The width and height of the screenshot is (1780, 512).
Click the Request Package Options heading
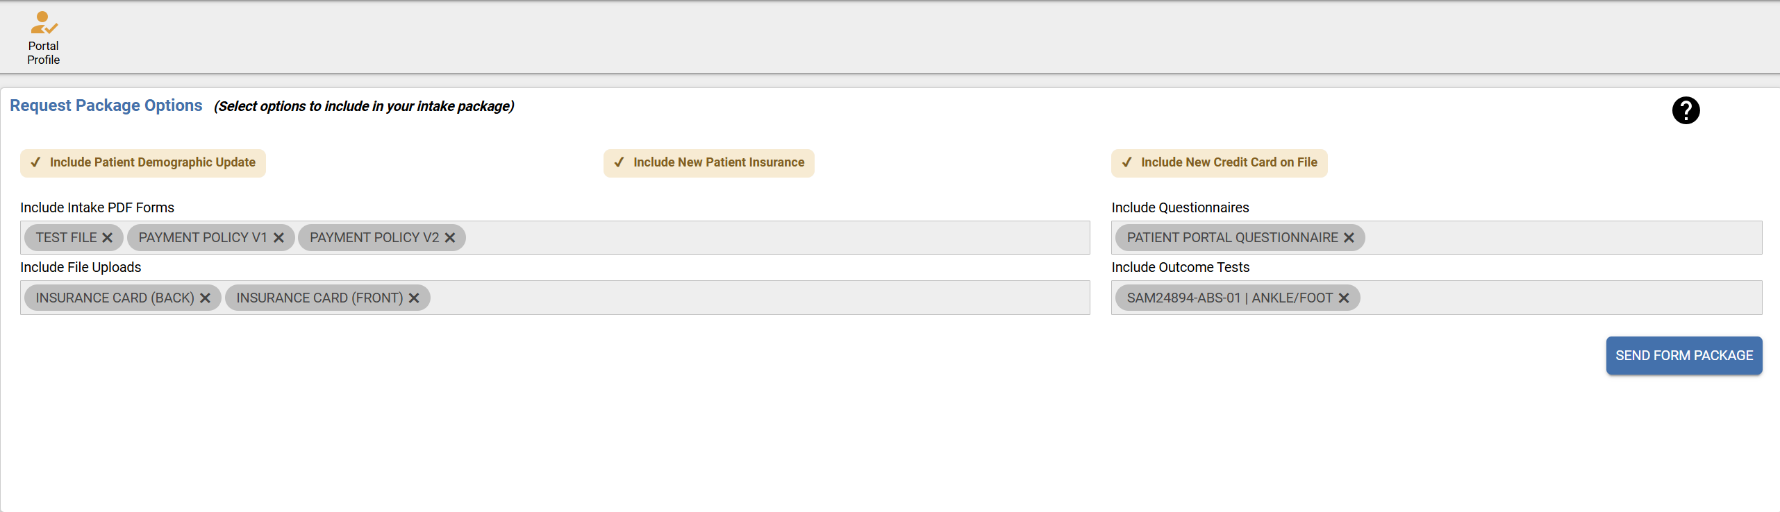point(106,105)
